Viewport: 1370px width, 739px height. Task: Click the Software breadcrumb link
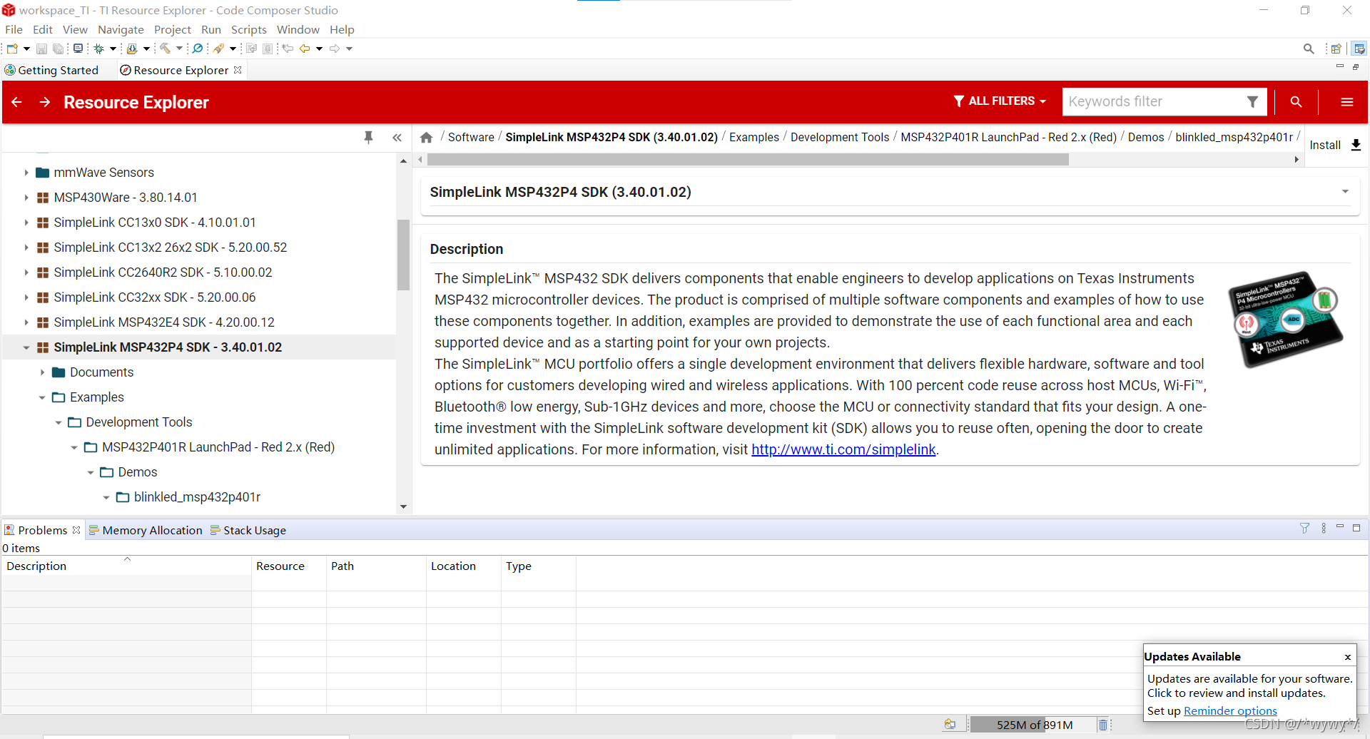coord(471,137)
